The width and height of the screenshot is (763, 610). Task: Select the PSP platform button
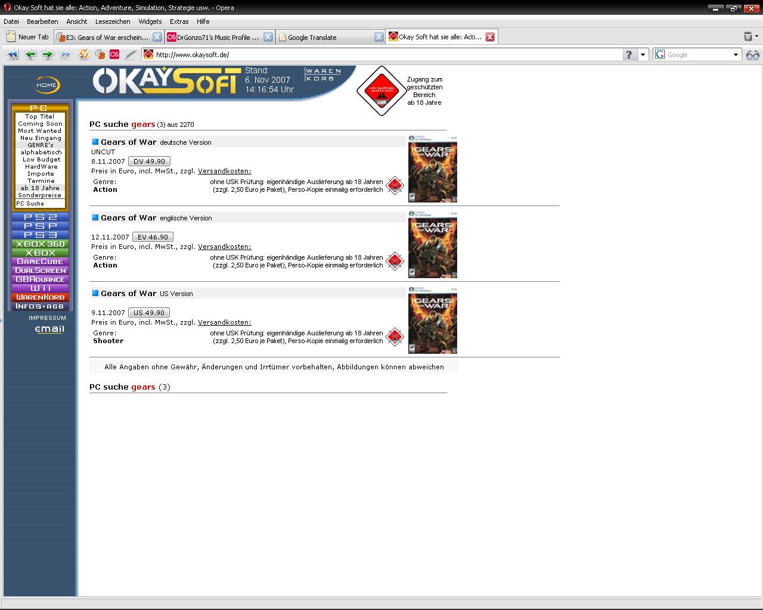[x=40, y=226]
